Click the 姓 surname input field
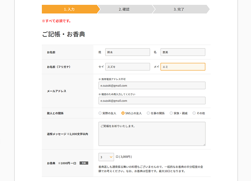This screenshot has height=181, width=251. click(128, 52)
